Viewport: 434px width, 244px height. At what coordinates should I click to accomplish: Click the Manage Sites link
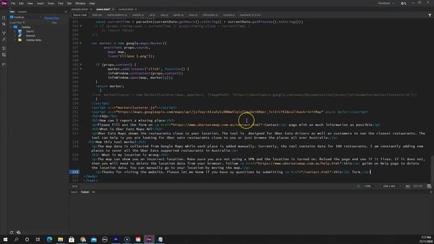pos(52,18)
